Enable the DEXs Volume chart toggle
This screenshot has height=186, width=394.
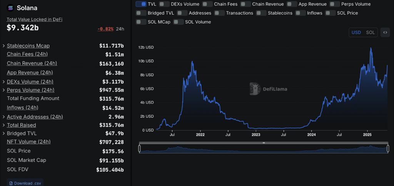tap(164, 4)
